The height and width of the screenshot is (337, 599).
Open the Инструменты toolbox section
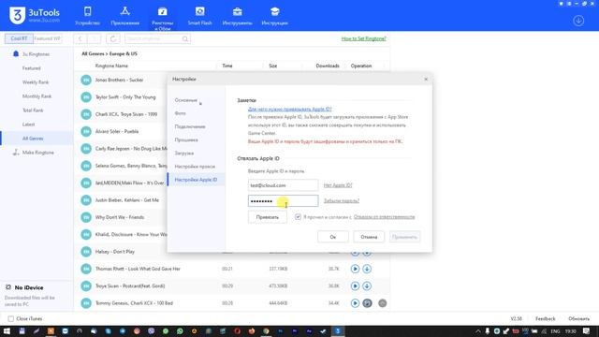tap(237, 16)
